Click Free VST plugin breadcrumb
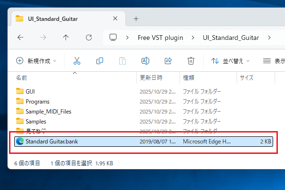The width and height of the screenshot is (285, 190). [x=160, y=37]
